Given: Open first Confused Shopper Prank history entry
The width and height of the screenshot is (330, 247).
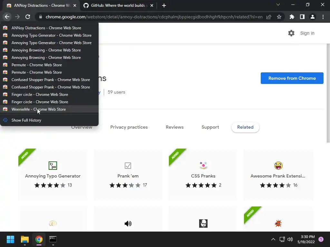Looking at the screenshot, I should pyautogui.click(x=49, y=80).
